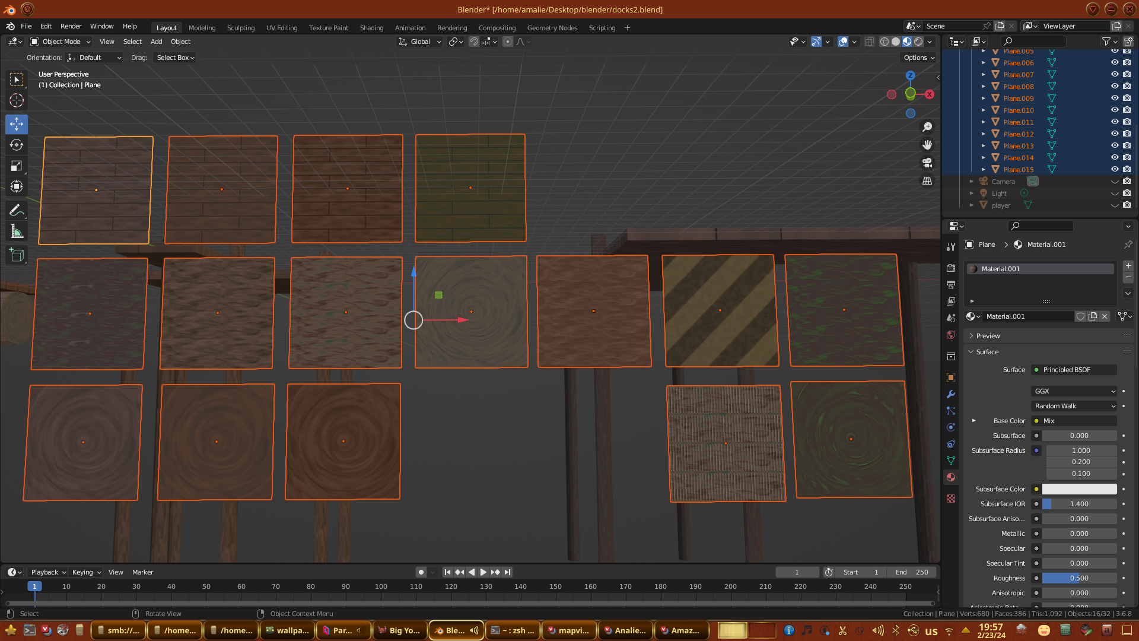The height and width of the screenshot is (641, 1139).
Task: Open the Render menu
Action: [71, 26]
